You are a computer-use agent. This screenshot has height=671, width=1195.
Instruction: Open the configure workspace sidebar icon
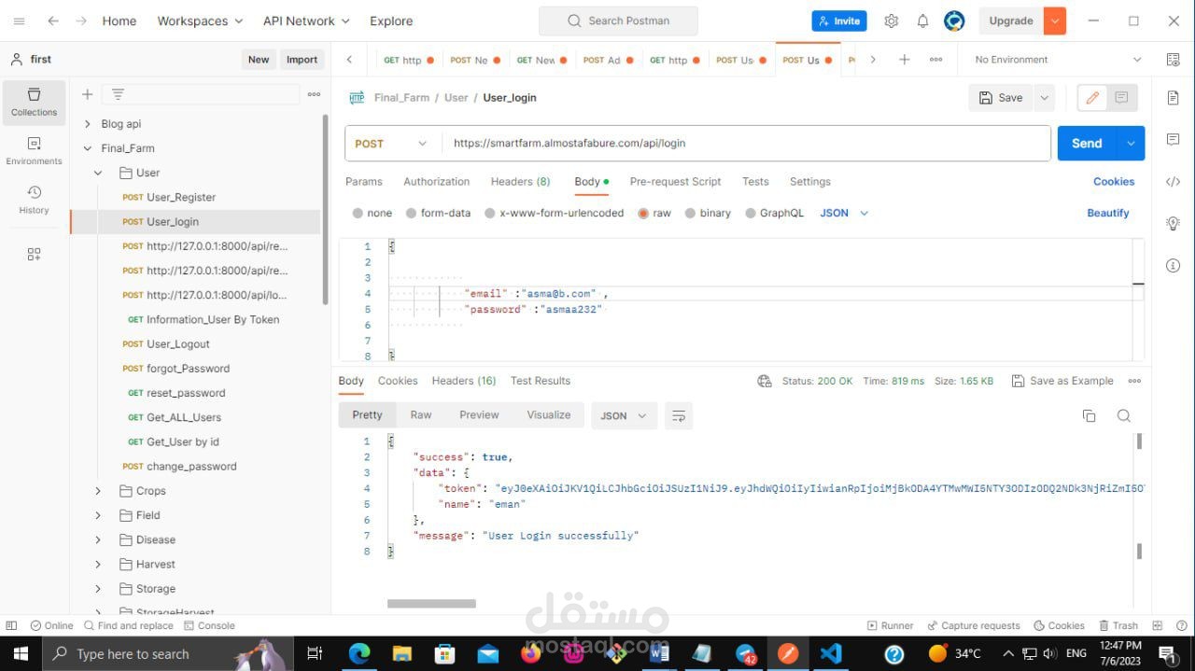coord(35,254)
